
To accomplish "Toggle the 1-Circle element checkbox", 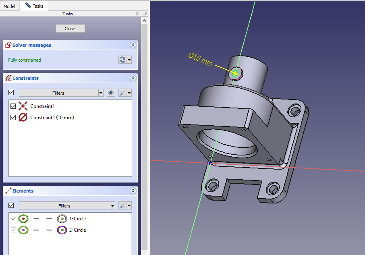I will (x=13, y=219).
